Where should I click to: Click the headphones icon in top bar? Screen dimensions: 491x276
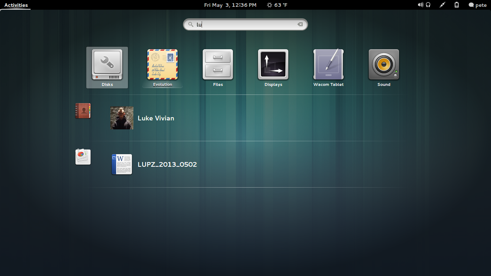pos(428,5)
